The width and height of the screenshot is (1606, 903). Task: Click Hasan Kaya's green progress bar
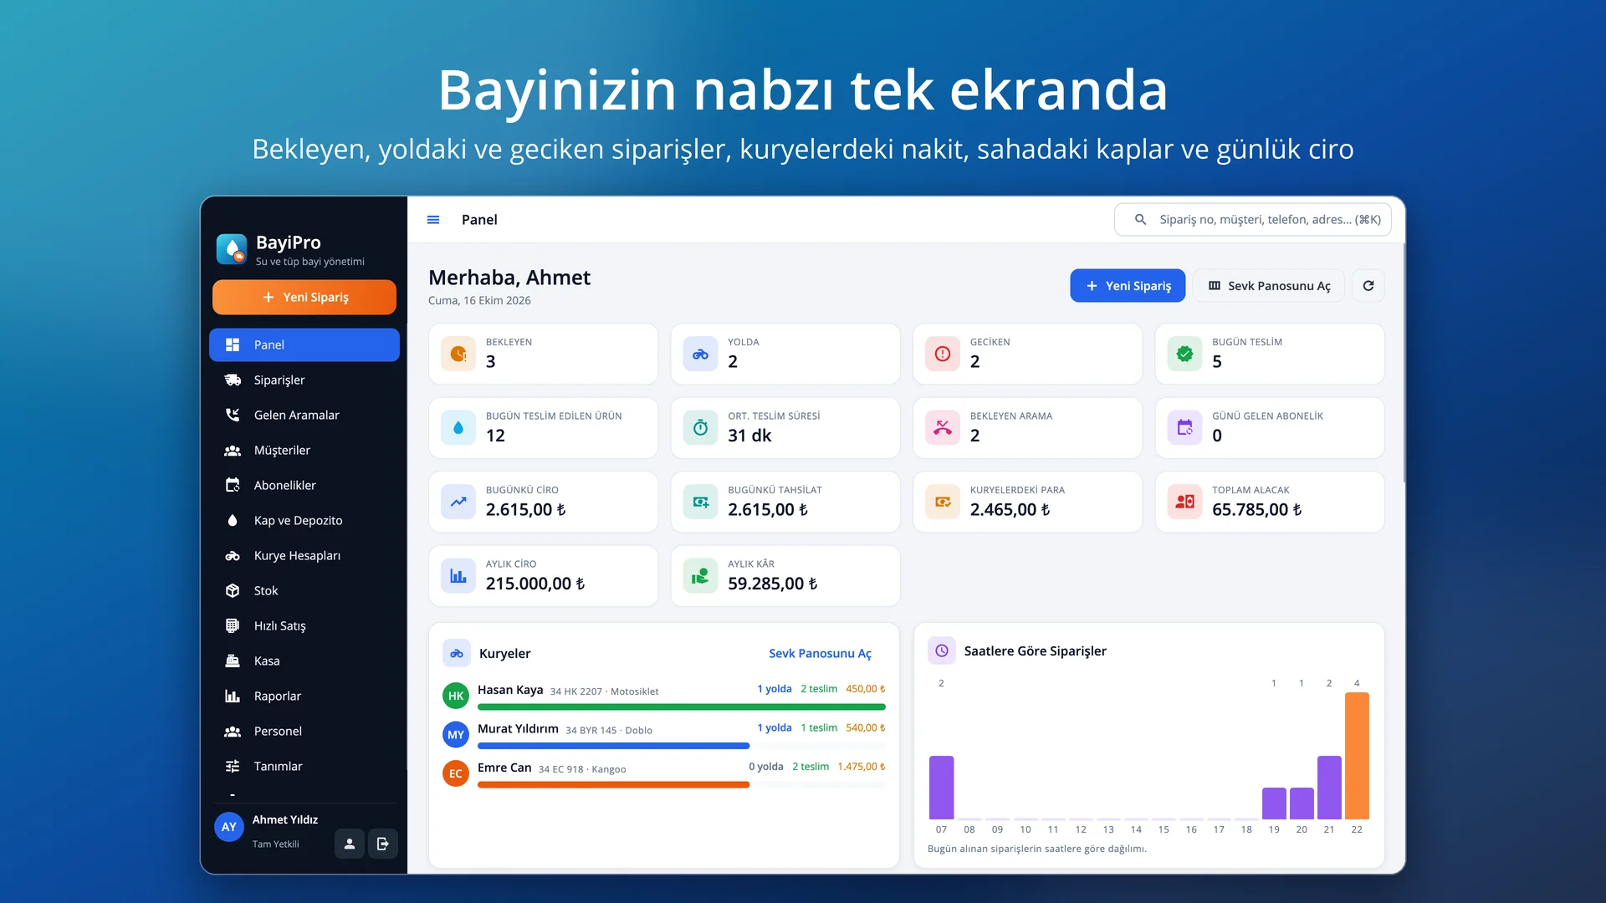click(681, 707)
